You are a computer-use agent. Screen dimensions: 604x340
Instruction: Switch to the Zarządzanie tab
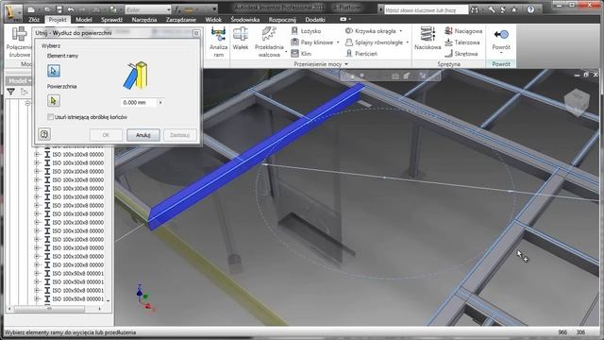pyautogui.click(x=180, y=19)
